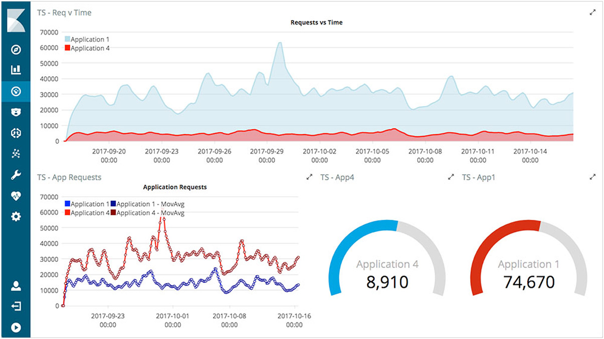The height and width of the screenshot is (339, 604).
Task: Click the Kibana logo at top of sidebar
Action: click(16, 20)
